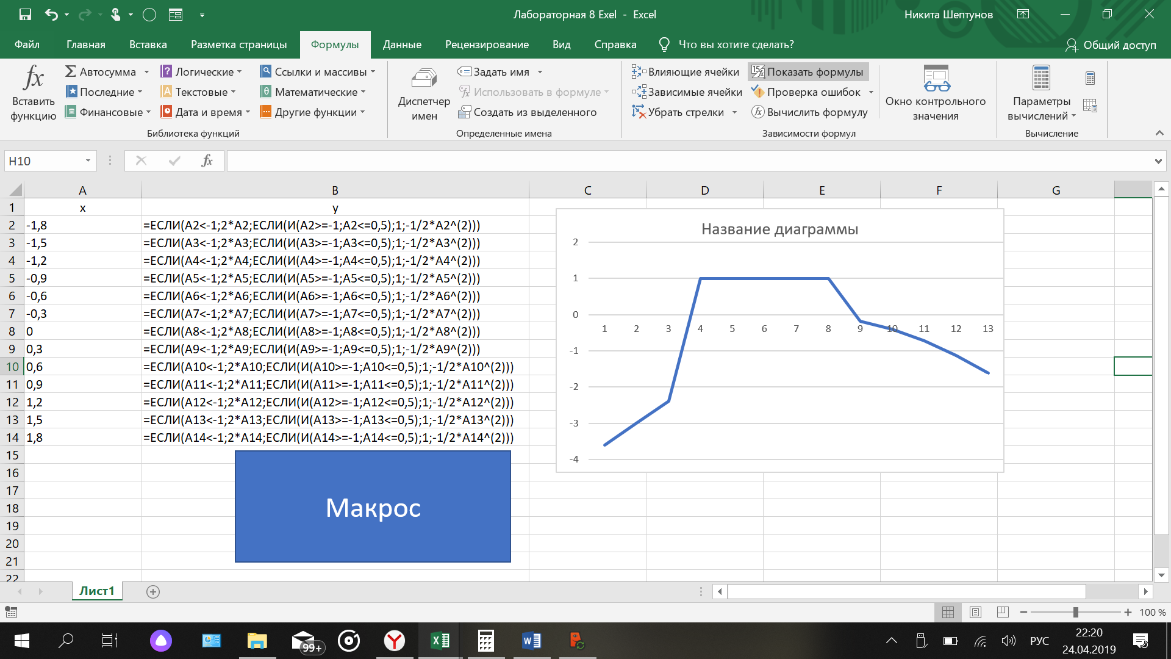
Task: Expand the formula bar chevron
Action: point(1158,161)
